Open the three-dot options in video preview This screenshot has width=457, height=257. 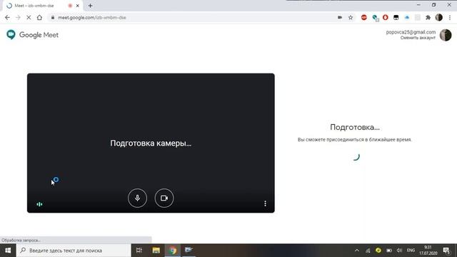pyautogui.click(x=265, y=203)
